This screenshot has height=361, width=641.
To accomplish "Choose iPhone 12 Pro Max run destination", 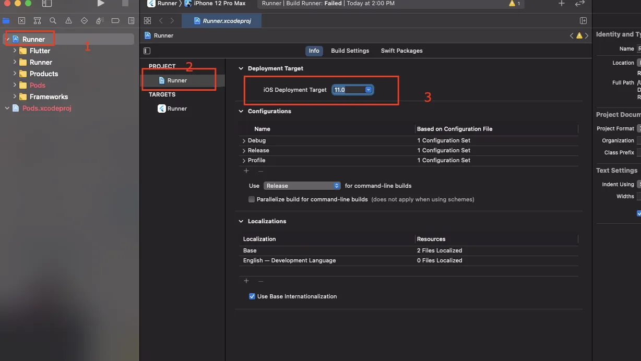I will coord(216,3).
